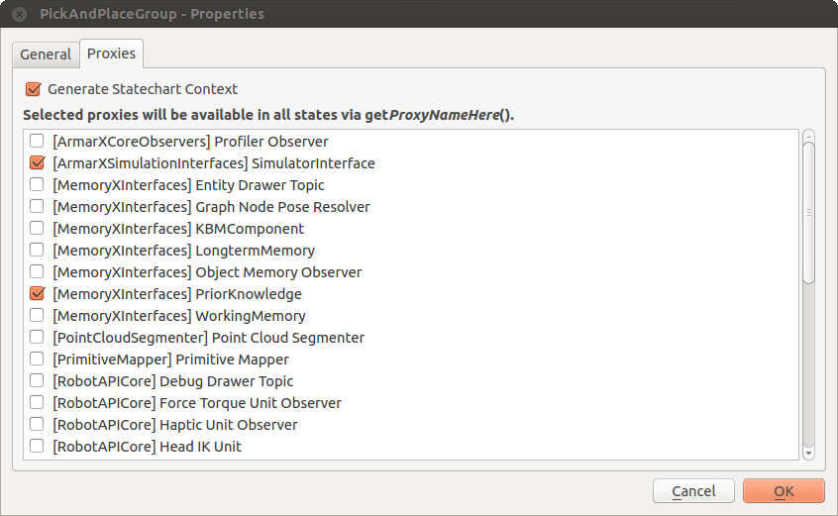Viewport: 838px width, 516px height.
Task: Tick the KBMComponent checkbox
Action: [37, 228]
